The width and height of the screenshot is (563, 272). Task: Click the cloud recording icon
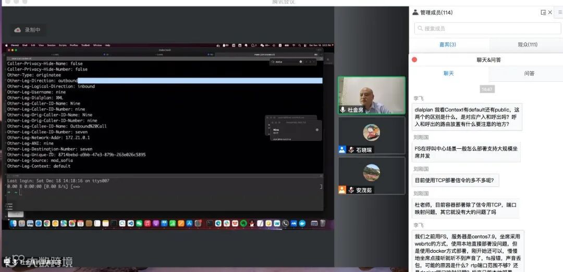pyautogui.click(x=17, y=30)
